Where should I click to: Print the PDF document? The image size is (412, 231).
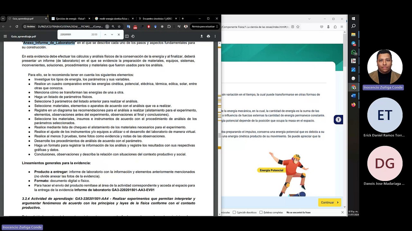[208, 36]
